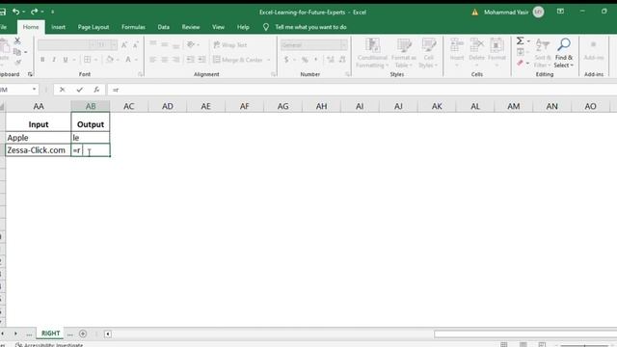Click Decrease Indent icon

[191, 60]
